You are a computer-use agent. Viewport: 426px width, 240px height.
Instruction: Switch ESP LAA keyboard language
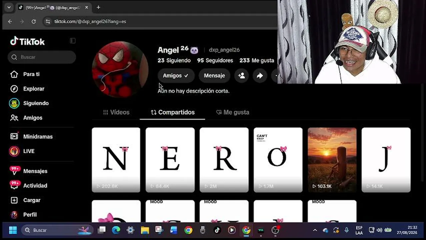tap(359, 230)
